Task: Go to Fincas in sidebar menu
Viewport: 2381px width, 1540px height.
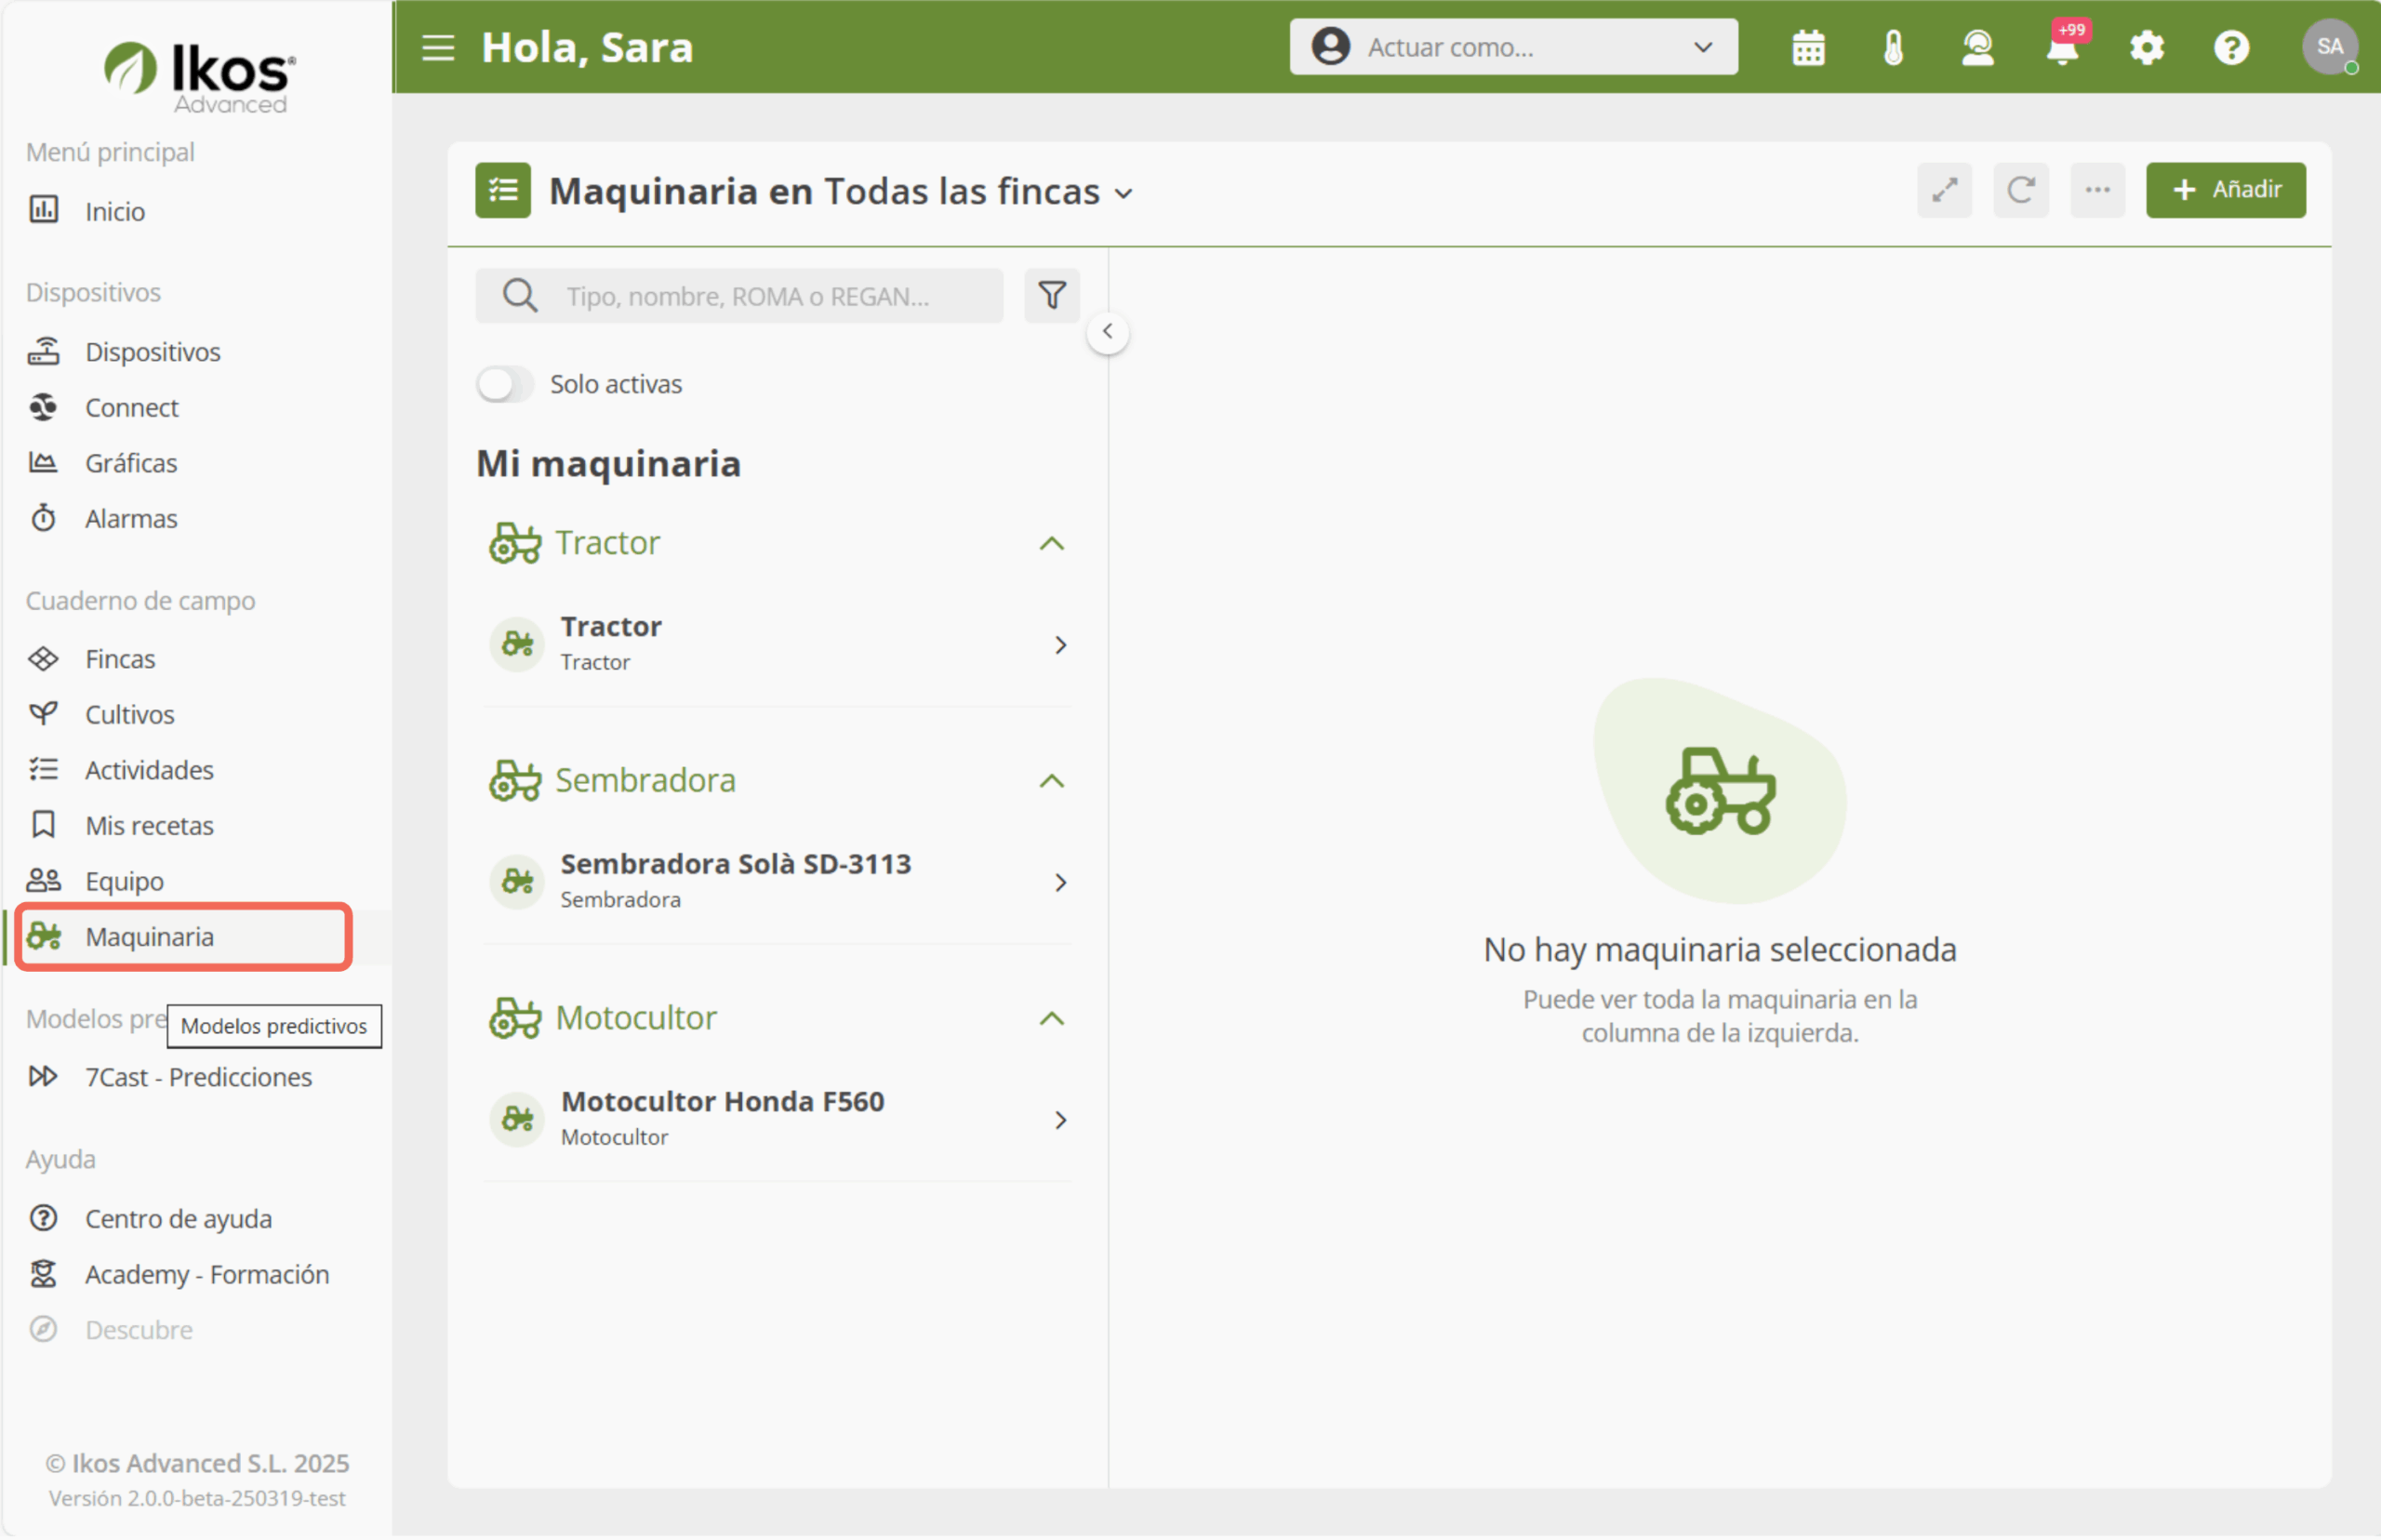Action: point(120,659)
